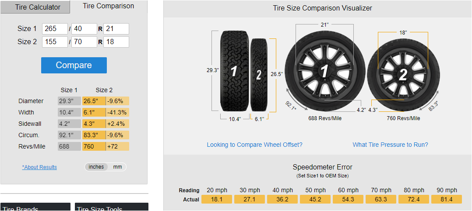This screenshot has width=472, height=211.
Task: Click Size 1 rim diameter field 21
Action: pyautogui.click(x=116, y=29)
